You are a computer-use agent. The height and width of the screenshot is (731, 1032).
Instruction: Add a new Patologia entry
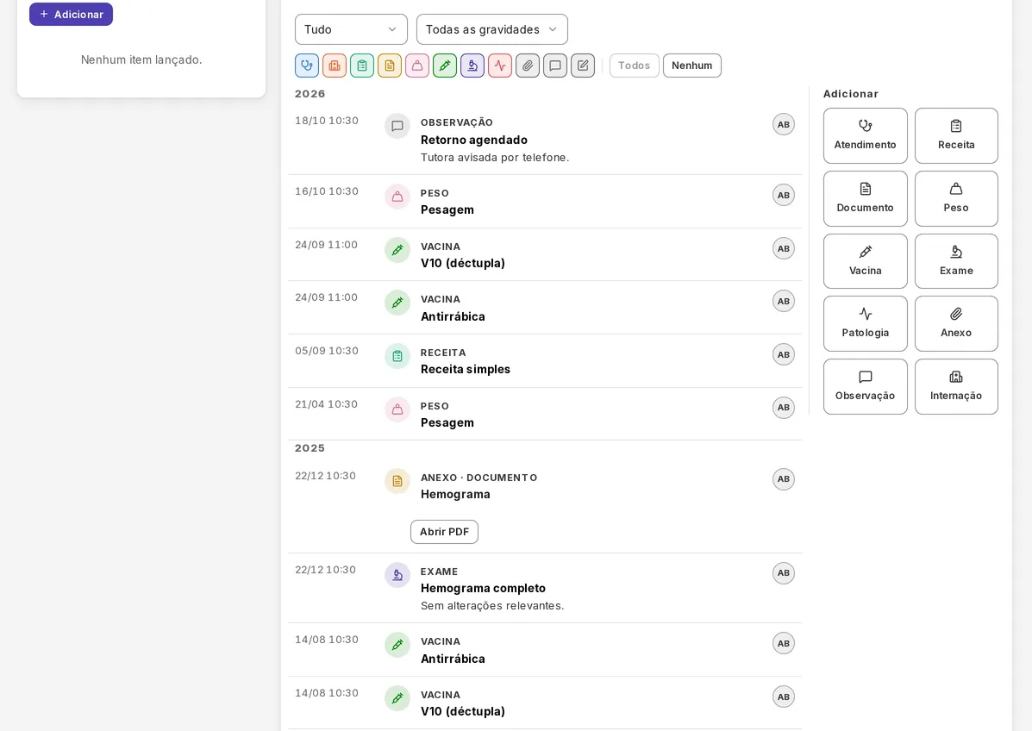click(866, 324)
